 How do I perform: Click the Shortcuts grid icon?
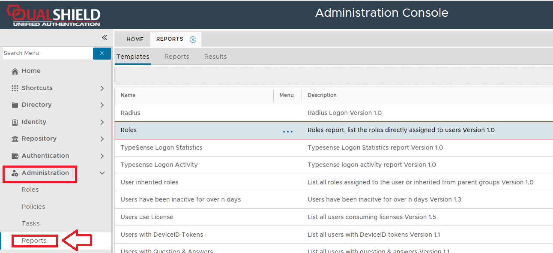click(x=15, y=88)
